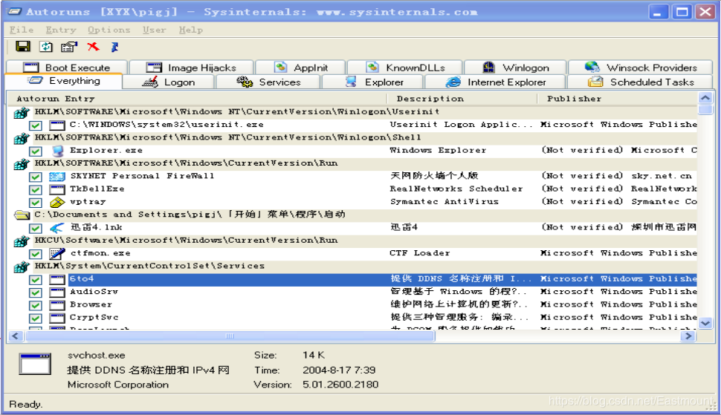
Task: Click the vertical scrollbar down arrow
Action: coord(705,323)
